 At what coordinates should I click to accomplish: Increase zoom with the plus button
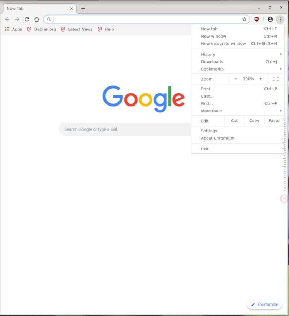click(260, 79)
